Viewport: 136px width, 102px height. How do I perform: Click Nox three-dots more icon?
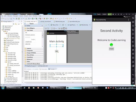pos(133,70)
